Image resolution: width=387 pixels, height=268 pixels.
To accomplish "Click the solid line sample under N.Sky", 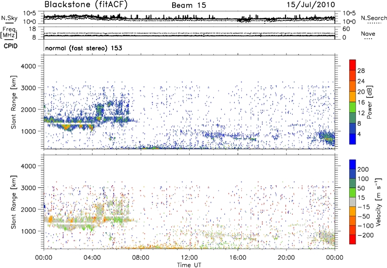I will coord(9,23).
